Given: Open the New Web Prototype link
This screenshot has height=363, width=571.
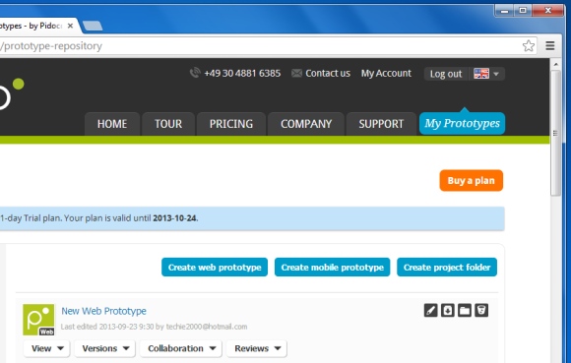Looking at the screenshot, I should click(x=103, y=311).
